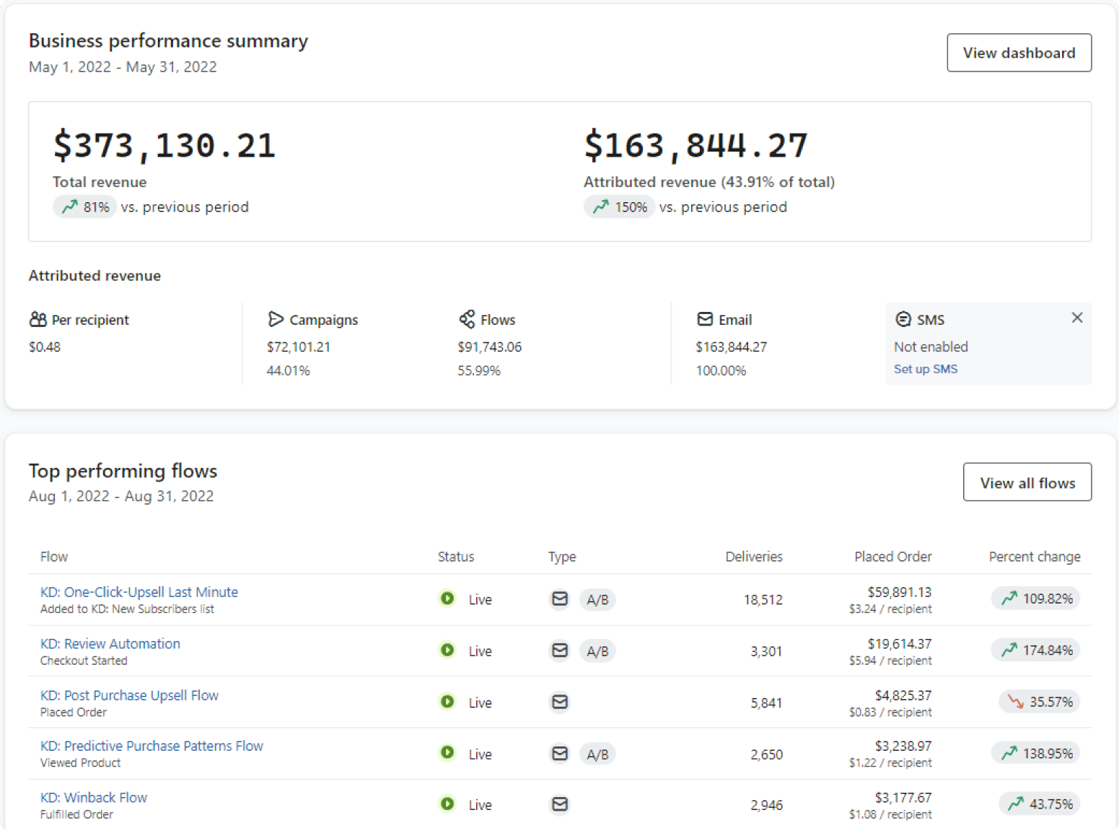The width and height of the screenshot is (1119, 831).
Task: Click email type icon in Post Purchase Upsell row
Action: point(560,702)
